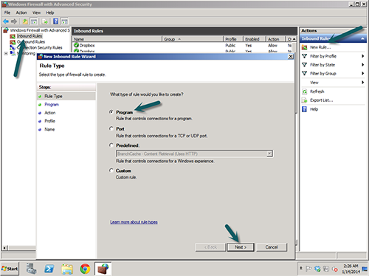Click the New Rule icon in Actions
The width and height of the screenshot is (369, 276).
[305, 47]
